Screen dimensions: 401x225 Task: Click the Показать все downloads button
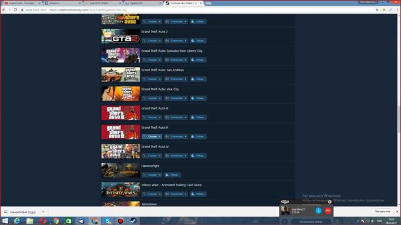click(382, 211)
